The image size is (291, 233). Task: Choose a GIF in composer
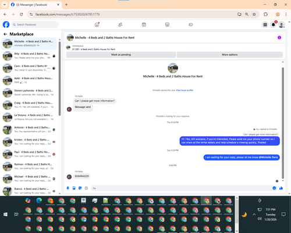pos(86,188)
